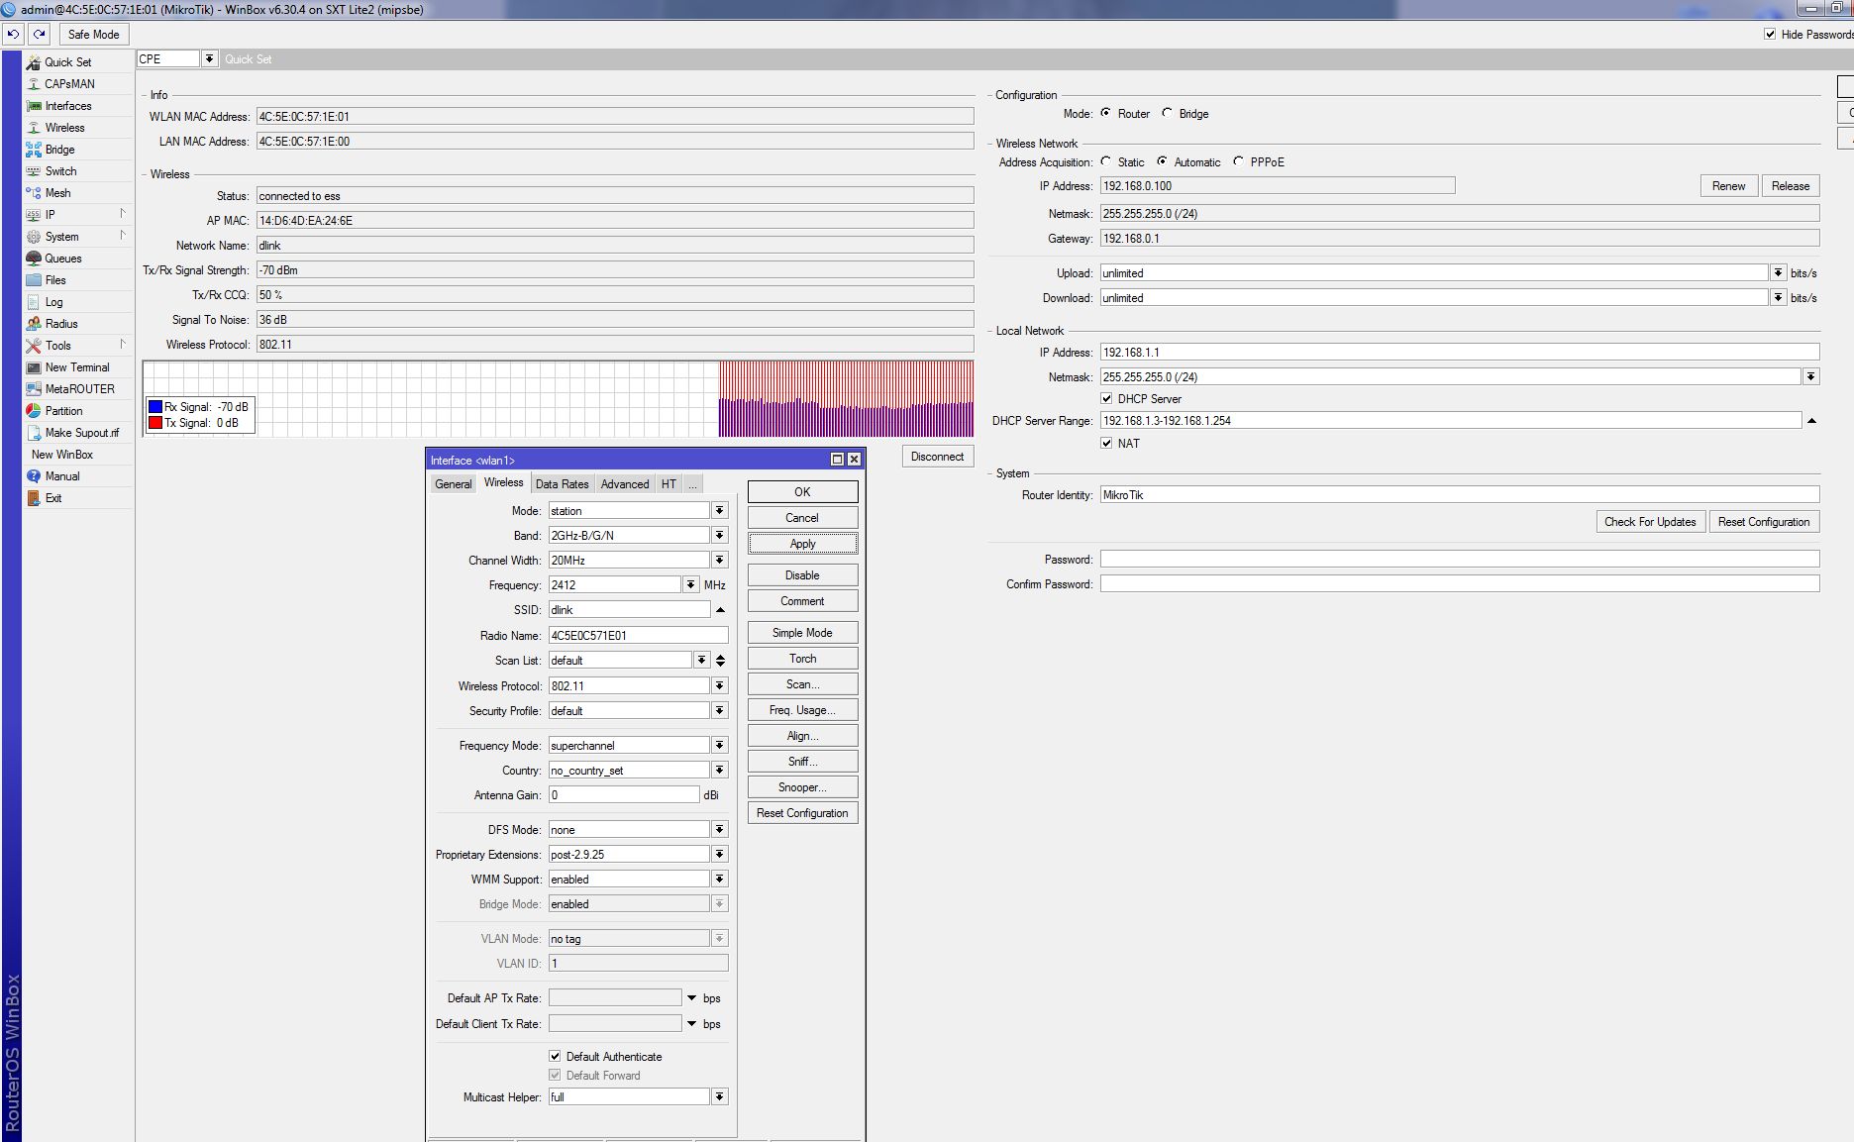Launch New Terminal from sidebar
This screenshot has height=1142, width=1854.
coord(34,367)
